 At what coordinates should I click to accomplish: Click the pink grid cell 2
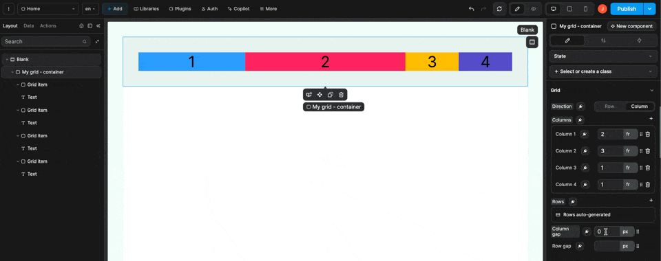click(325, 61)
